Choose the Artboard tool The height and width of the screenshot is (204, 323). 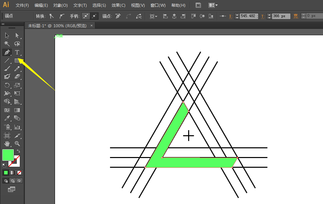(7, 135)
